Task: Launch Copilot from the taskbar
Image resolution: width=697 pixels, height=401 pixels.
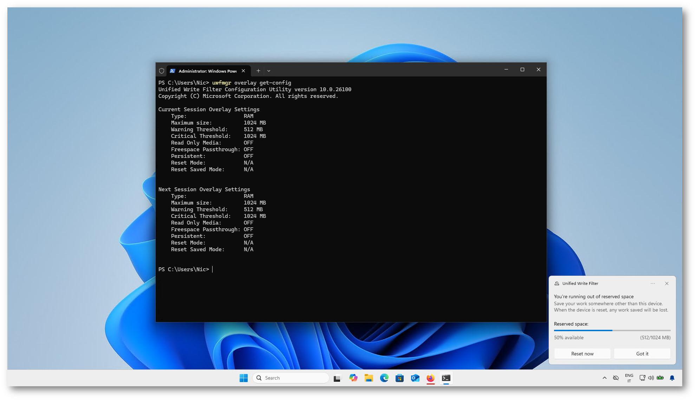Action: pyautogui.click(x=353, y=378)
